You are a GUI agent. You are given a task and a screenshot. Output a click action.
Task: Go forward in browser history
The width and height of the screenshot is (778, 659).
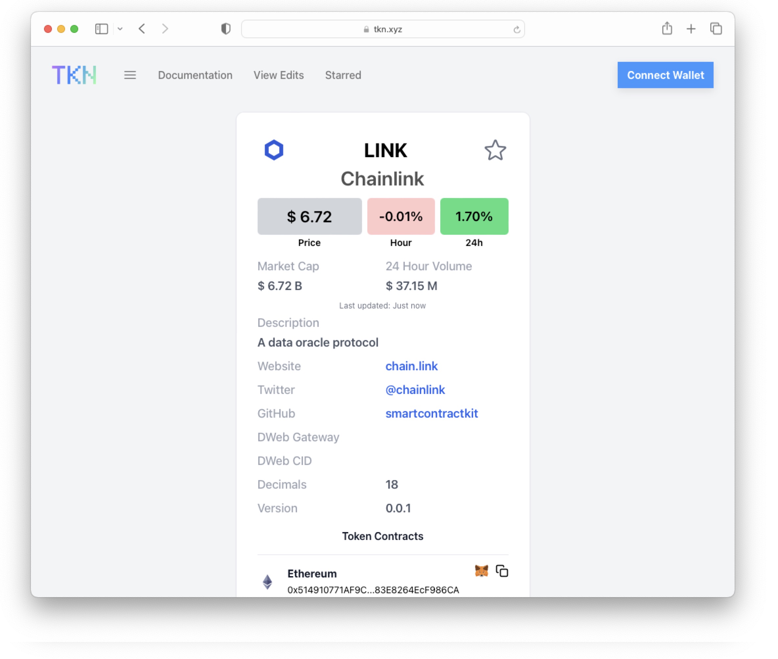coord(165,29)
